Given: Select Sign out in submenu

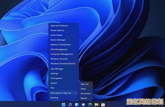Looking at the screenshot, I should click(86, 84).
